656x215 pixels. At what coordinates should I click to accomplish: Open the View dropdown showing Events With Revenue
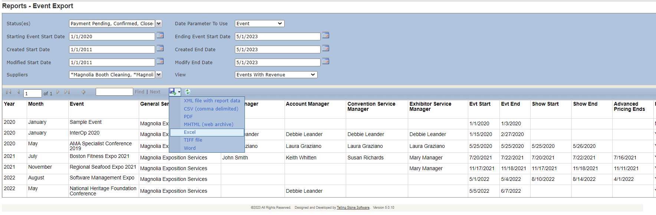point(276,75)
